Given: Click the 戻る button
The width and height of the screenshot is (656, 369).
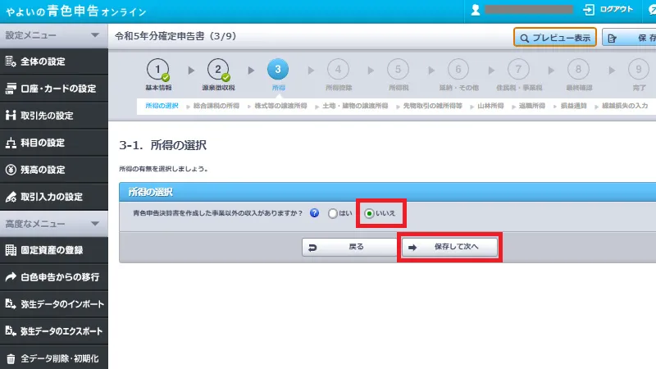Looking at the screenshot, I should (x=349, y=247).
